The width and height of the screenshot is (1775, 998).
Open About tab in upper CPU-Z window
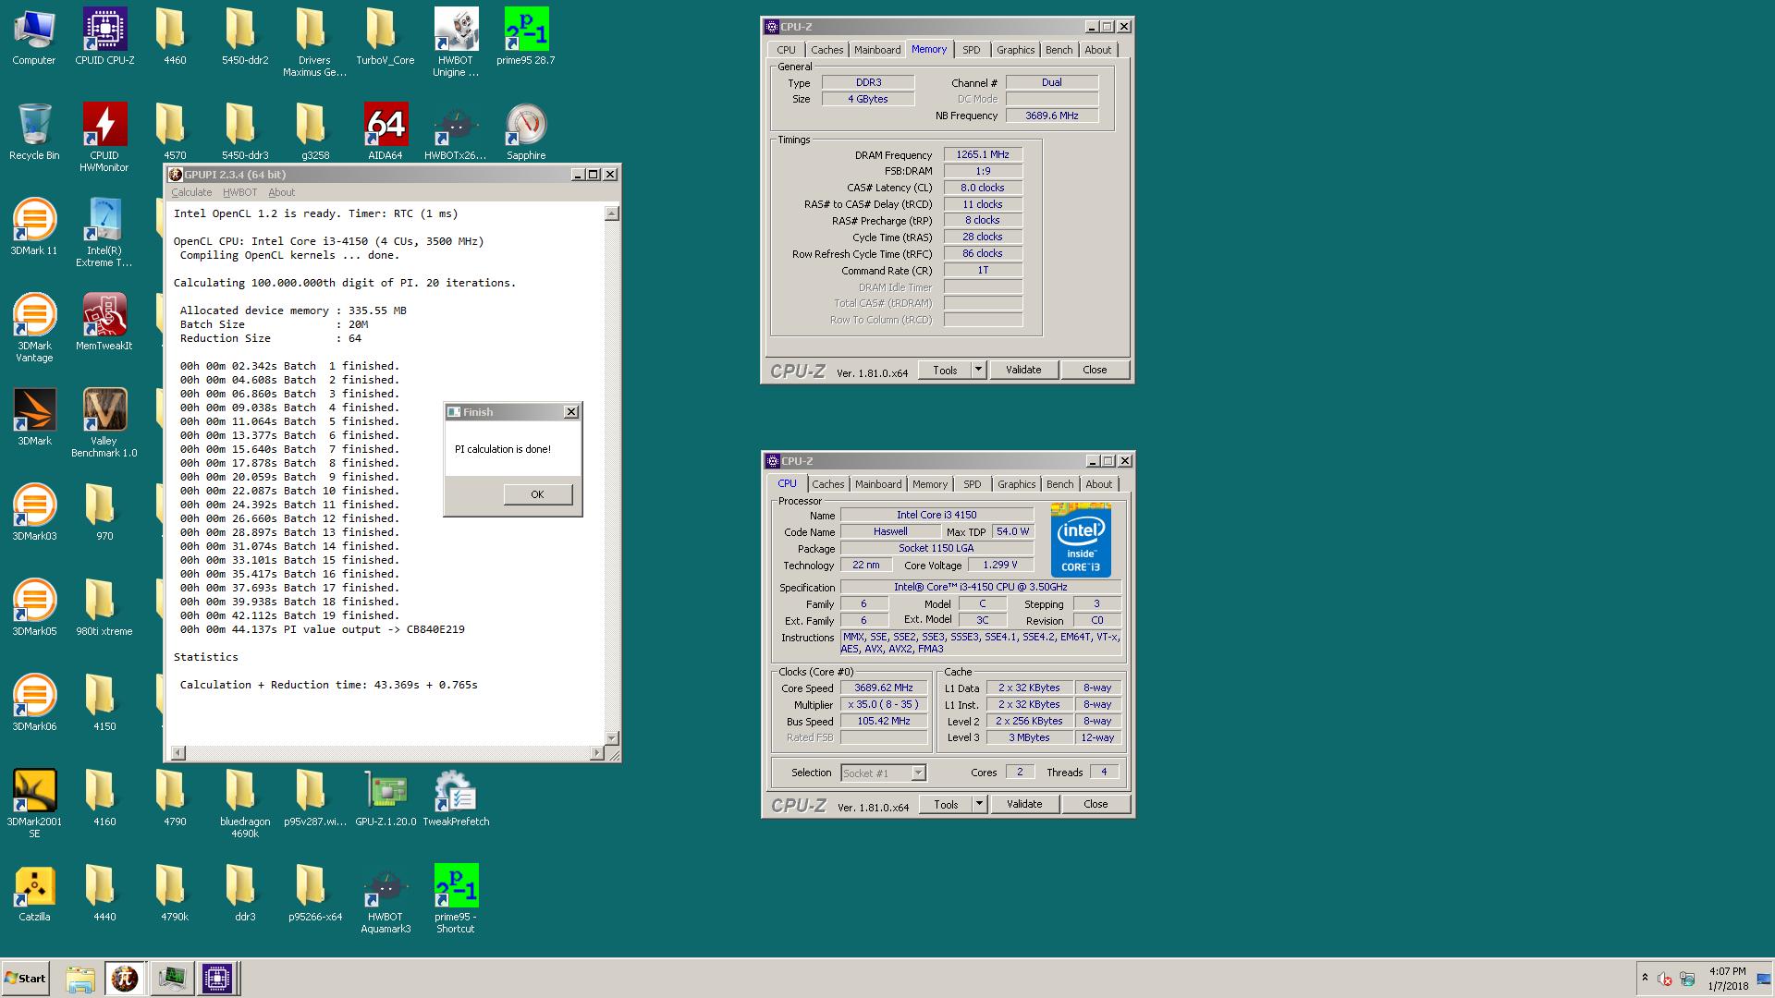[1098, 50]
